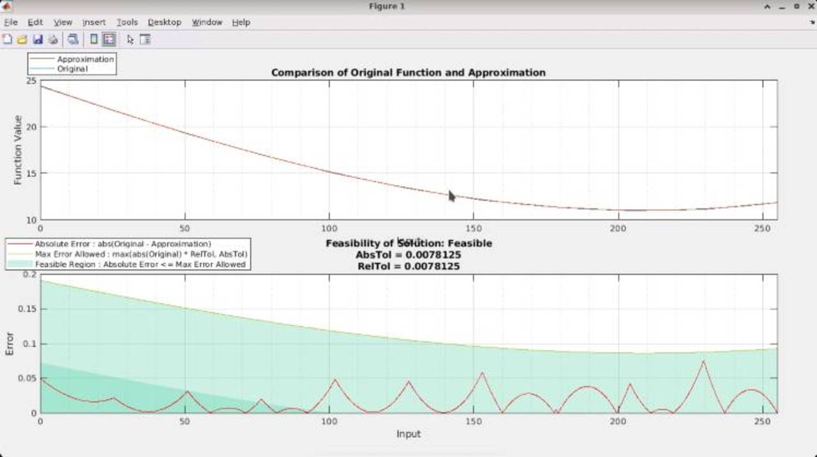Click the MATLAB logo in the title bar

(7, 6)
